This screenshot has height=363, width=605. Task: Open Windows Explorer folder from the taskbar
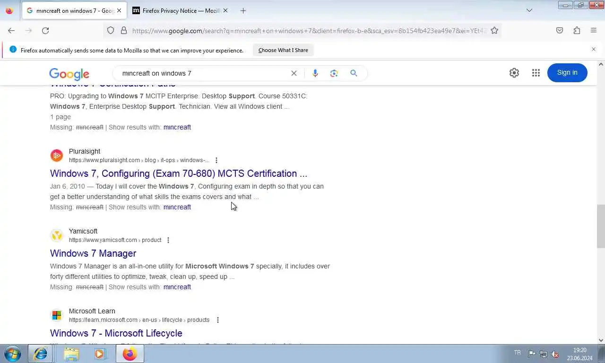tap(71, 354)
